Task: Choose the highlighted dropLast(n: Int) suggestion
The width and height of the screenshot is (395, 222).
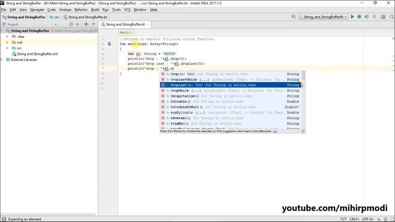Action: (231, 85)
